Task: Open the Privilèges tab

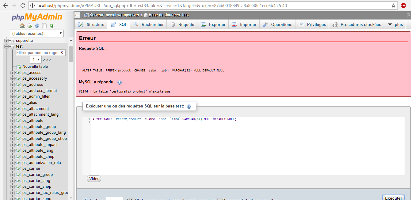Action: click(x=312, y=24)
